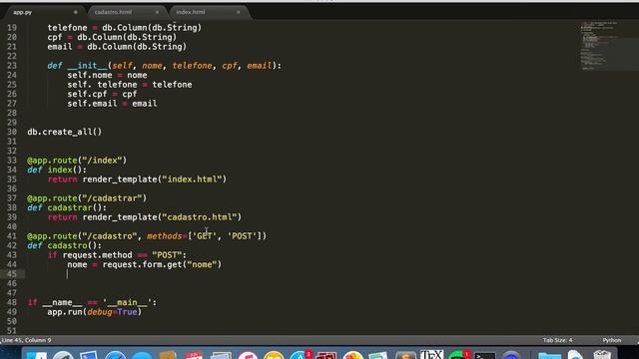
Task: Click 'cpf = db.Column(db.String)' on line 20
Action: (112, 37)
